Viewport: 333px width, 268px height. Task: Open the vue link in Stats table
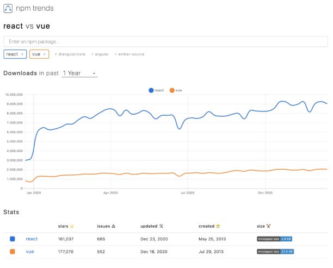(30, 252)
